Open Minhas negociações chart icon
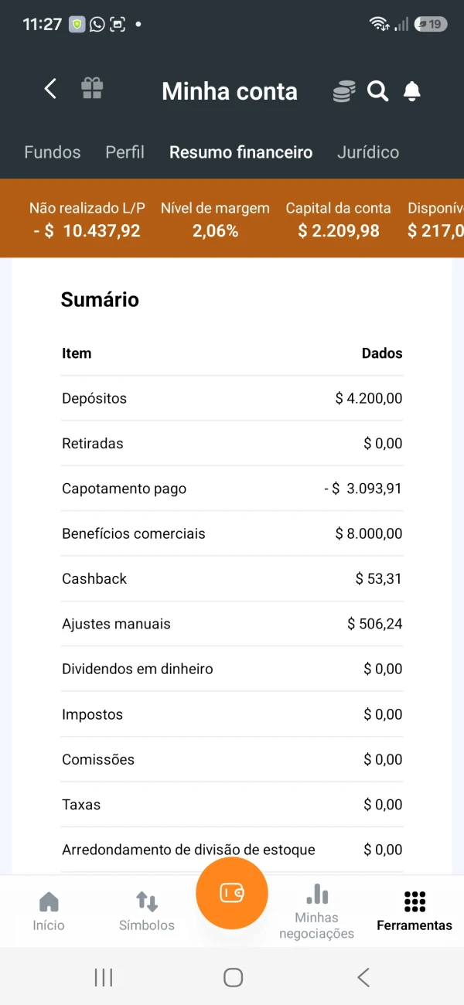The width and height of the screenshot is (464, 1005). tap(317, 894)
